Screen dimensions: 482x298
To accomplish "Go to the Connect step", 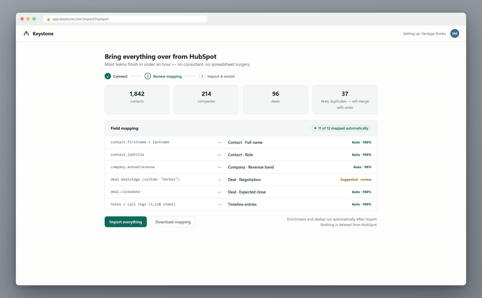I will (116, 76).
